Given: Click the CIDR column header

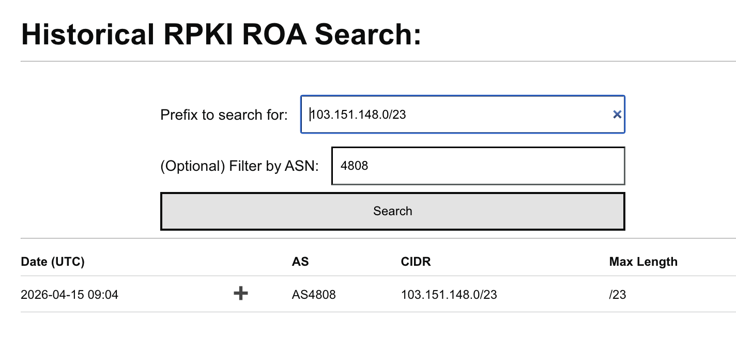Looking at the screenshot, I should (416, 262).
